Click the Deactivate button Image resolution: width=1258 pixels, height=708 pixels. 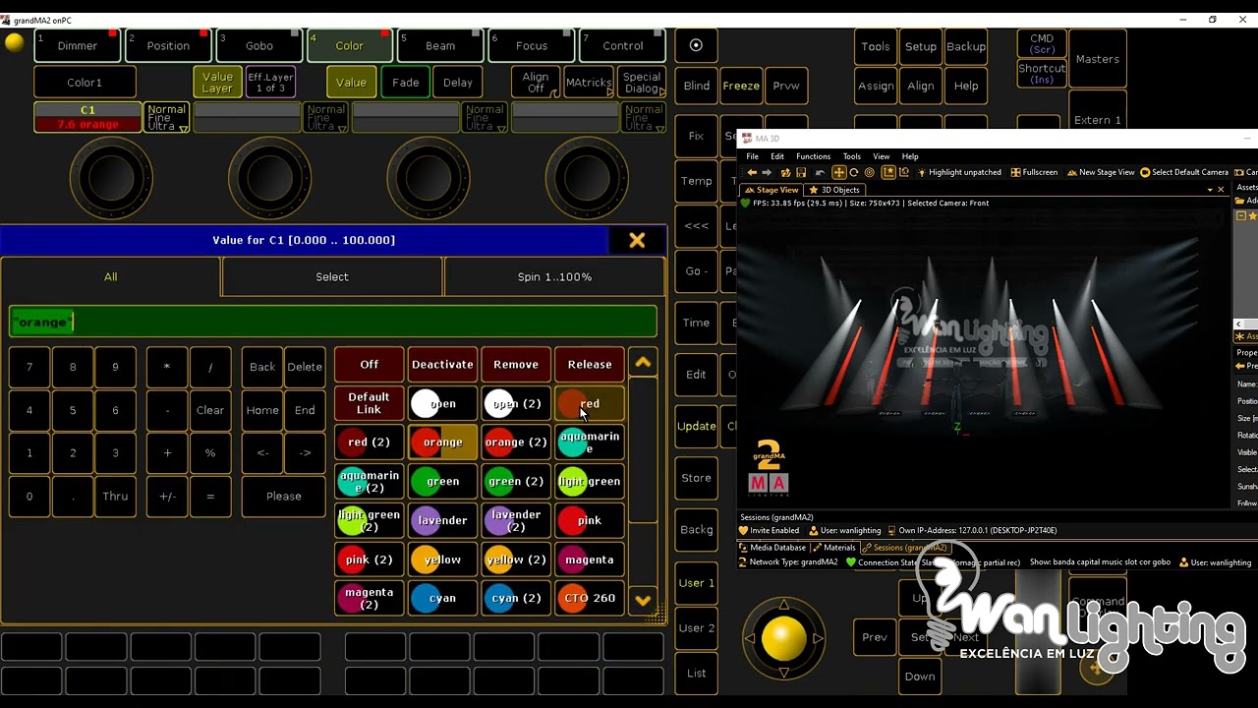(442, 365)
